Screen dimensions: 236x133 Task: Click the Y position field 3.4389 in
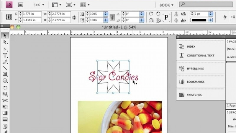32,20
